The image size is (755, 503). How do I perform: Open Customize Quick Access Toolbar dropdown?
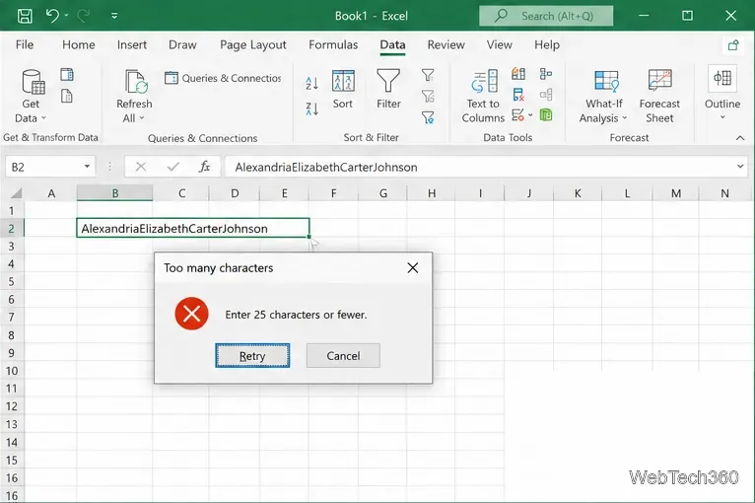pos(114,16)
